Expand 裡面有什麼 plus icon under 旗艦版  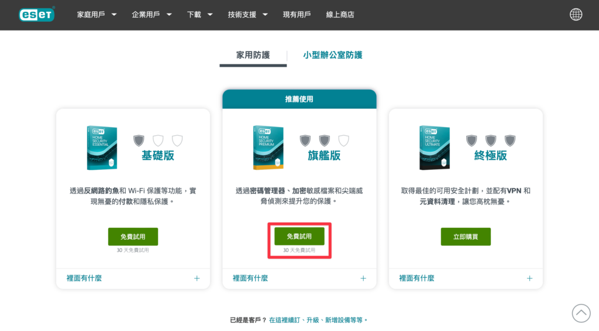363,279
